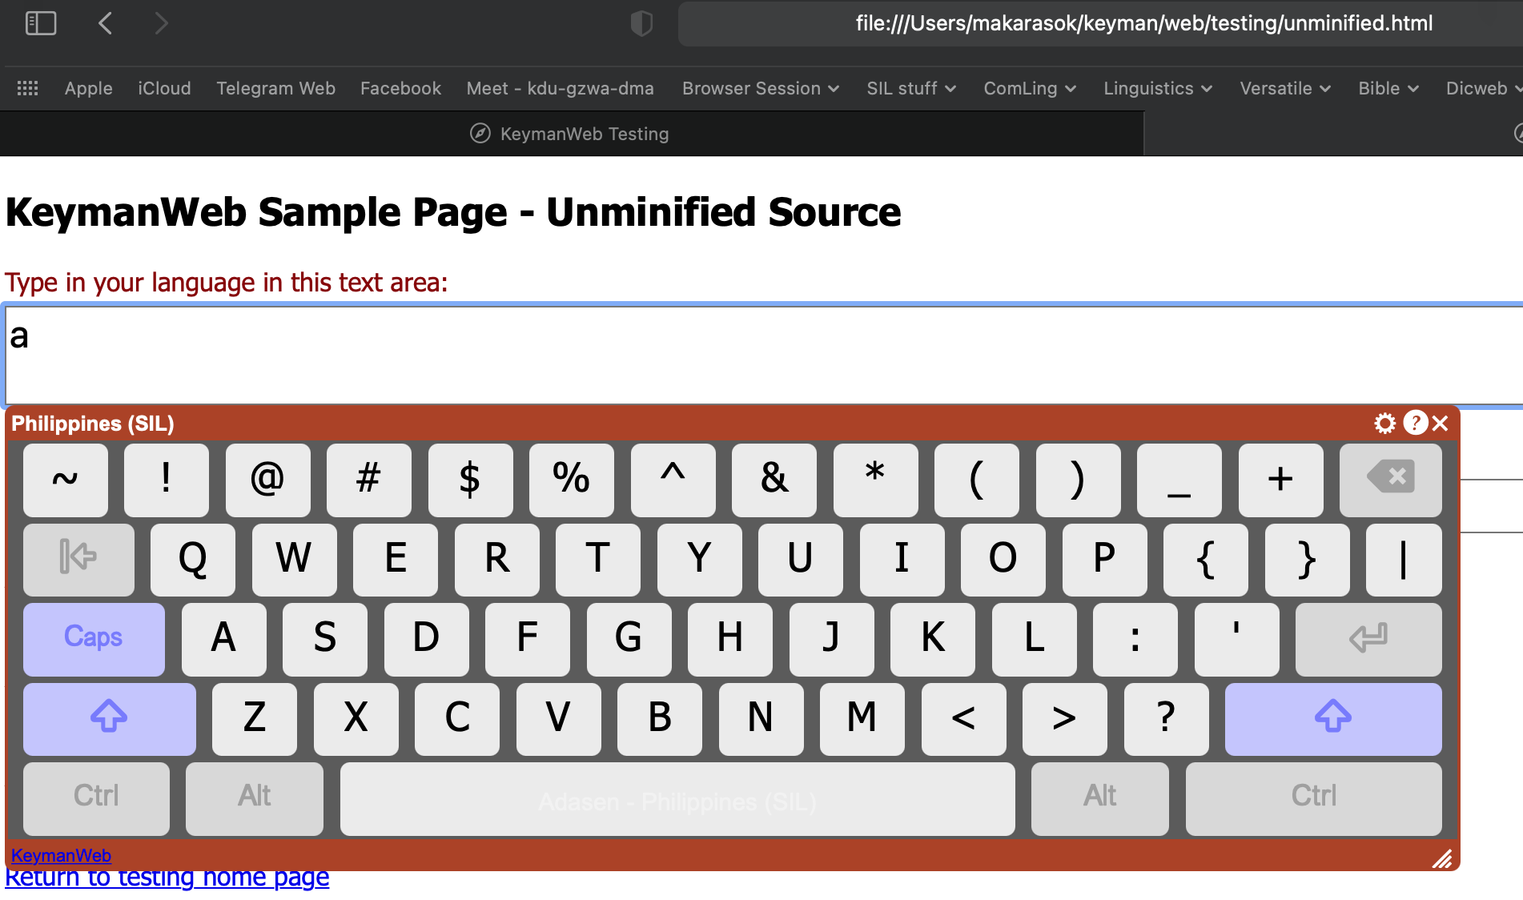The image size is (1523, 900).
Task: Tap the P key
Action: 1104,558
